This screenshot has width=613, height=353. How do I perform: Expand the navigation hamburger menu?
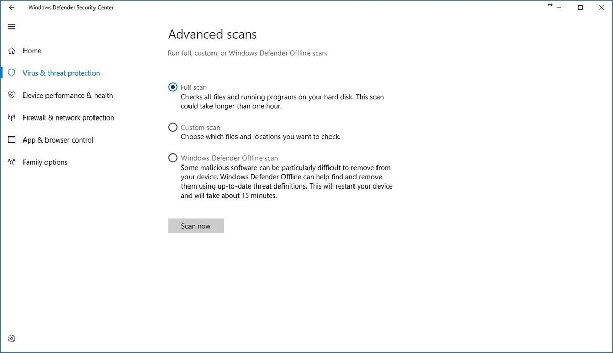[11, 26]
